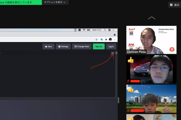Viewport: 181px width, 120px height.
Task: Open Chrome's three-dot menu
Action: coord(115,39)
